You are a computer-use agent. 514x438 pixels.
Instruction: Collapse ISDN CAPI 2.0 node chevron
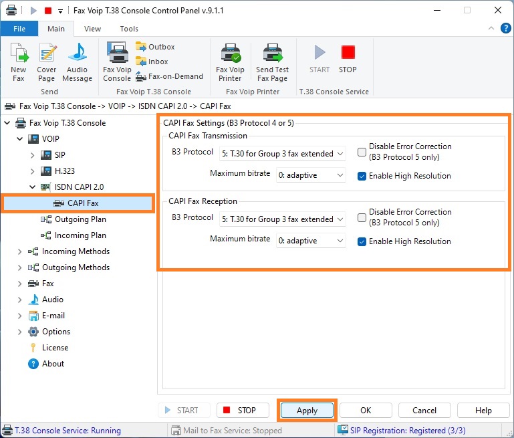pos(33,187)
